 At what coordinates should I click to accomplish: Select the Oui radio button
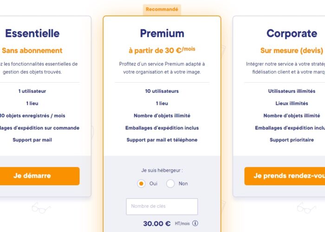(x=141, y=184)
